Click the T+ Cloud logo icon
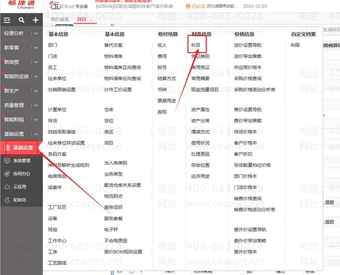Viewport: 340px width, 275px height. pyautogui.click(x=55, y=6)
